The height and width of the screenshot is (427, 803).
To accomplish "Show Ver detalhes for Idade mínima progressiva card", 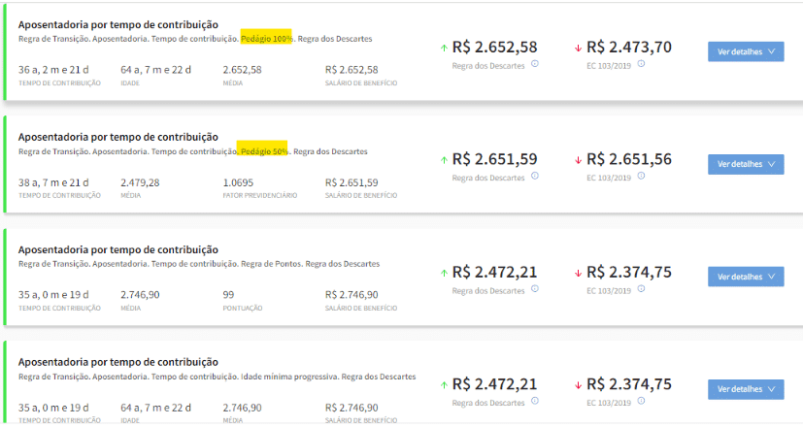I will pos(746,389).
